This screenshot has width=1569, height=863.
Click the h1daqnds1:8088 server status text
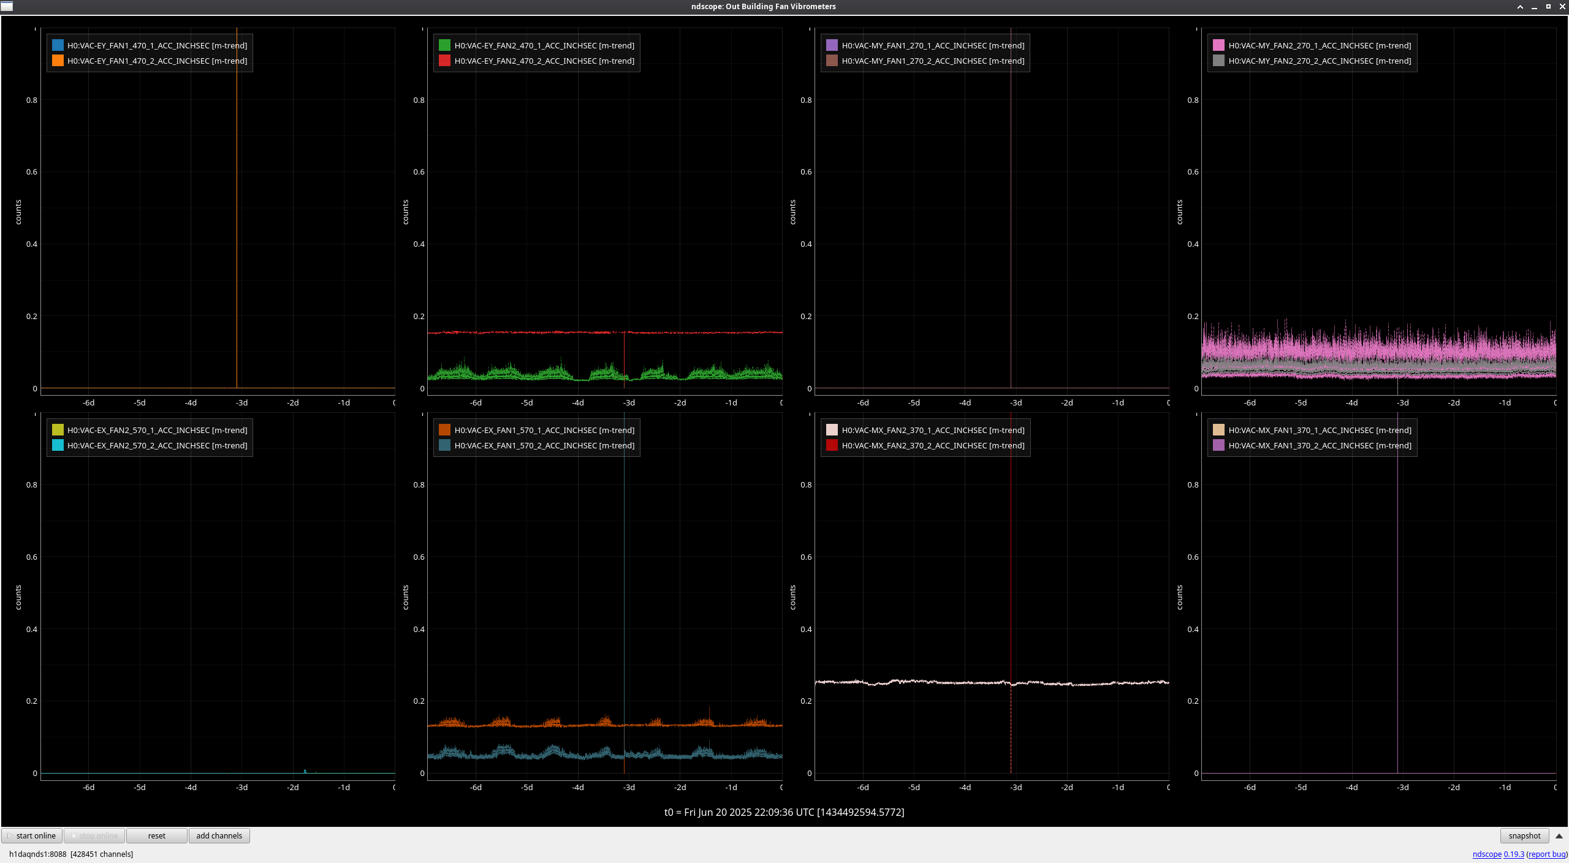71,854
